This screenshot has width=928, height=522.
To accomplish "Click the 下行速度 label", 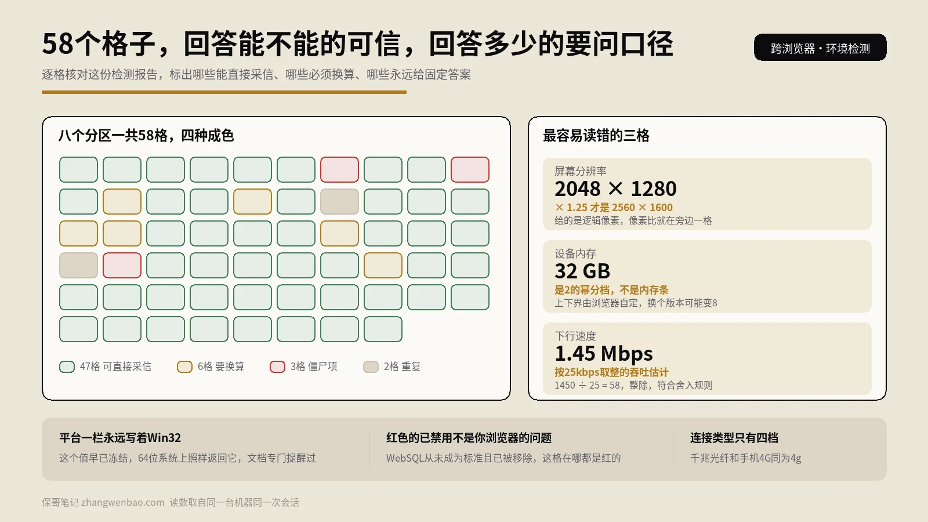I will tap(575, 336).
